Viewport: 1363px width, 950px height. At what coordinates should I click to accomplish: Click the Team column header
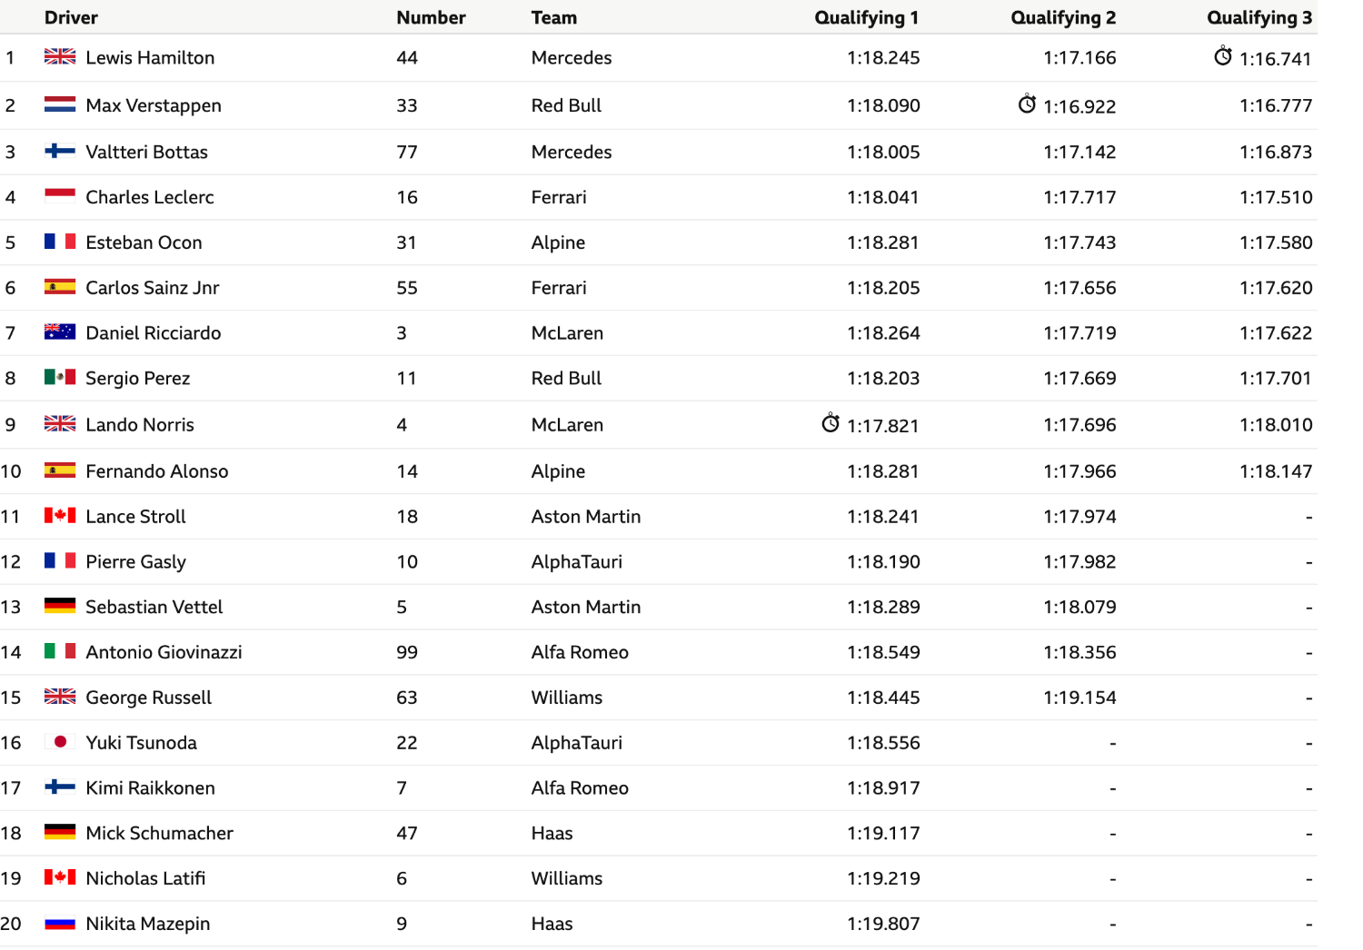click(x=554, y=17)
